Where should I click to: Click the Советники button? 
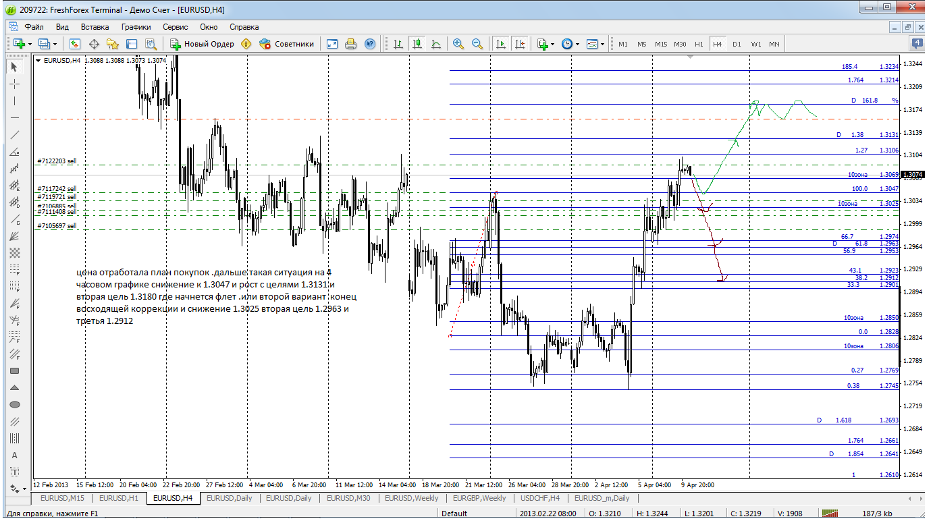[x=287, y=44]
